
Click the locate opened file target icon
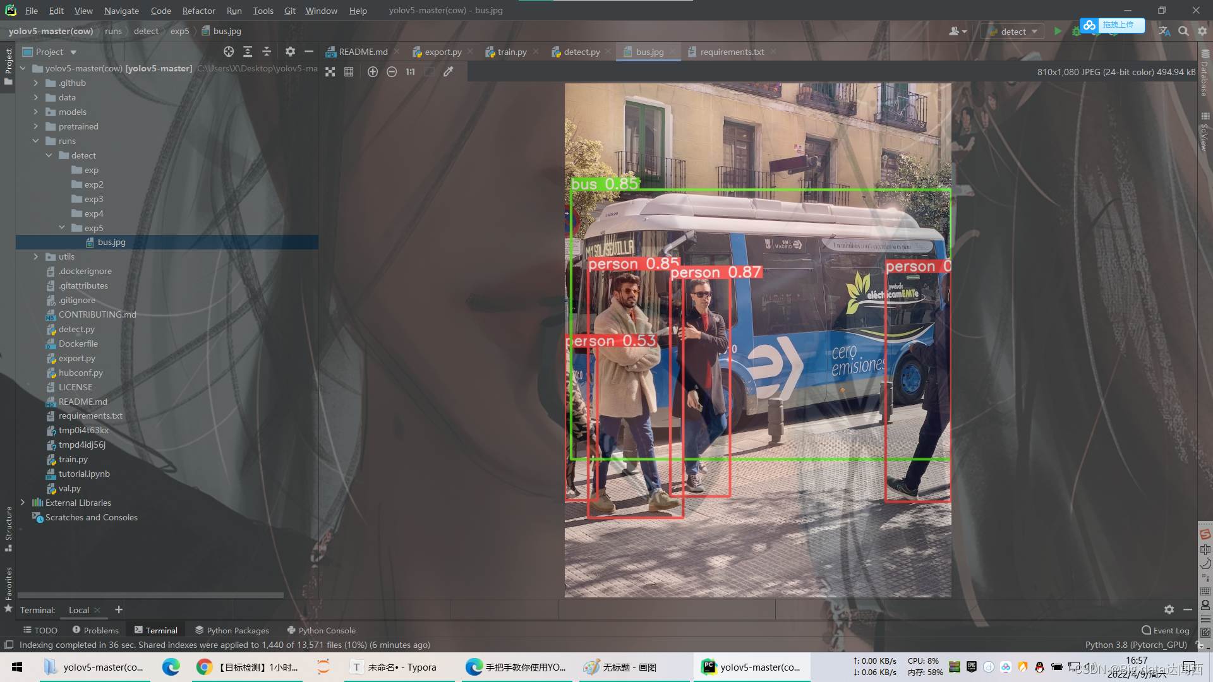(x=229, y=52)
